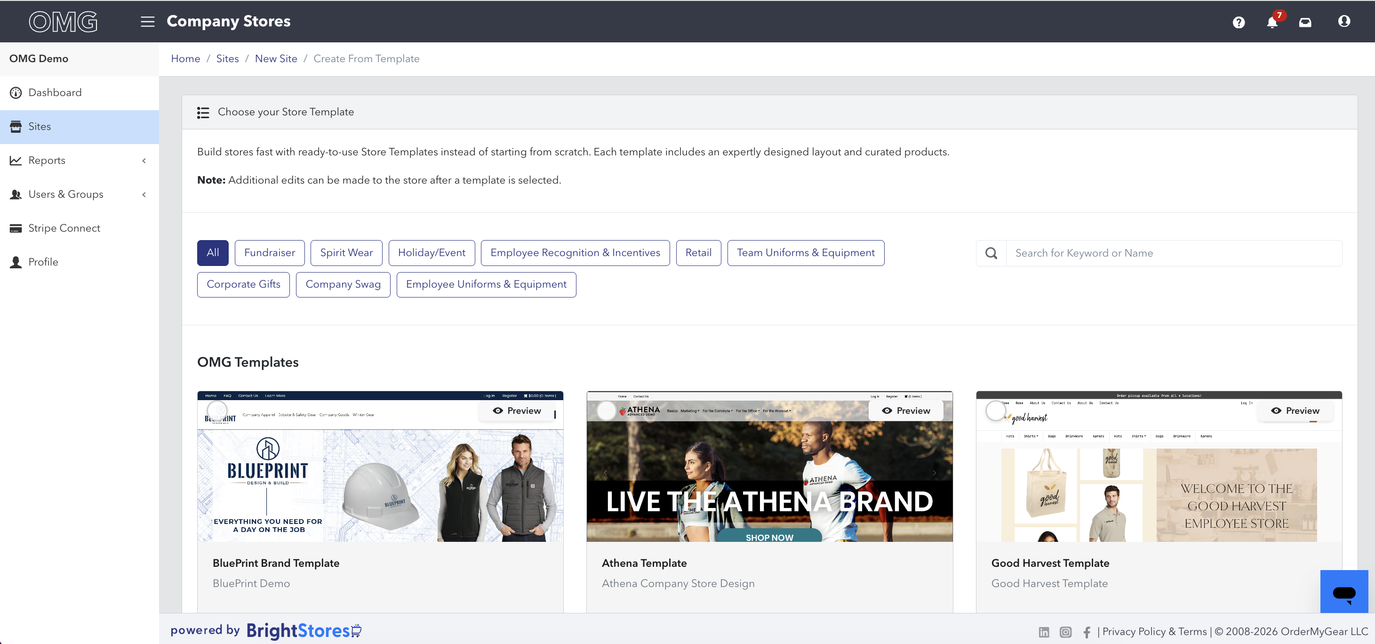Open Sites in the sidebar
1375x644 pixels.
[80, 127]
